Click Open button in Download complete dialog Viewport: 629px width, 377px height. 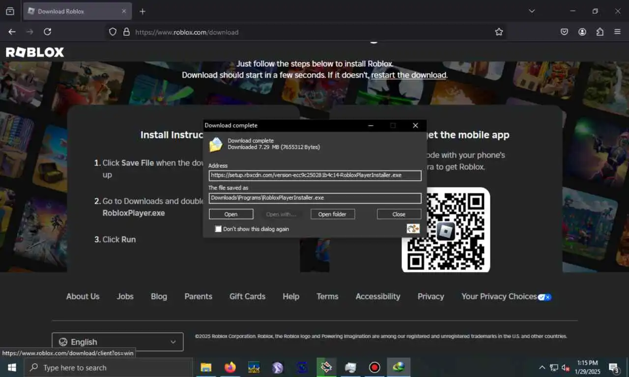click(231, 214)
